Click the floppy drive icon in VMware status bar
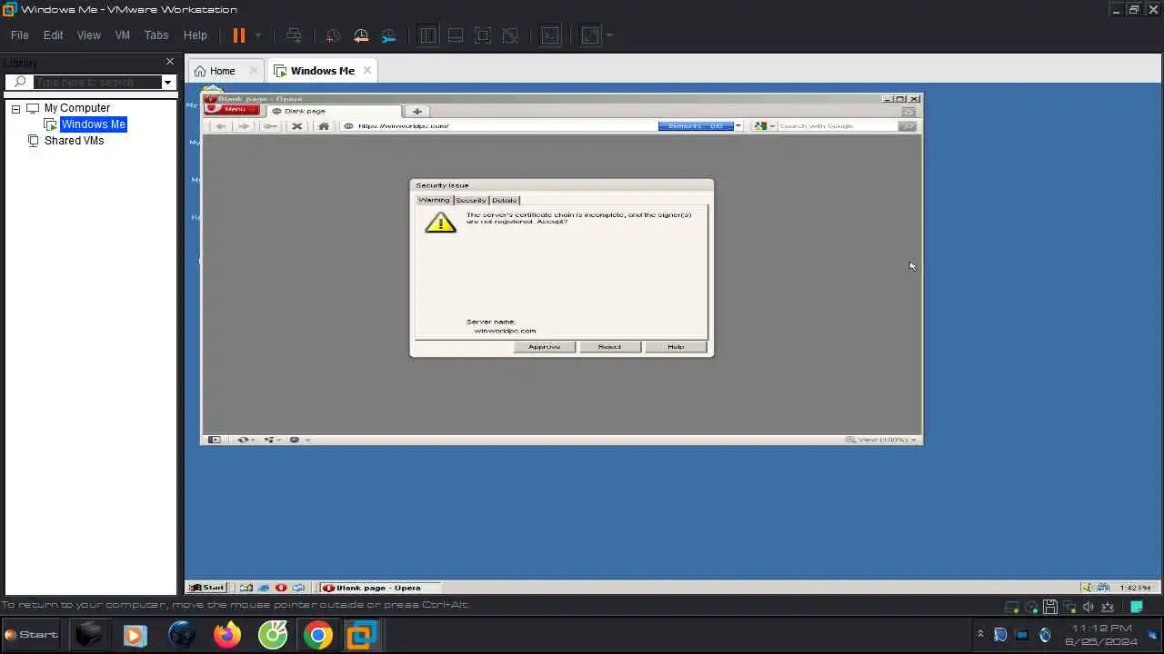Screen dimensions: 1164x654 point(1049,607)
